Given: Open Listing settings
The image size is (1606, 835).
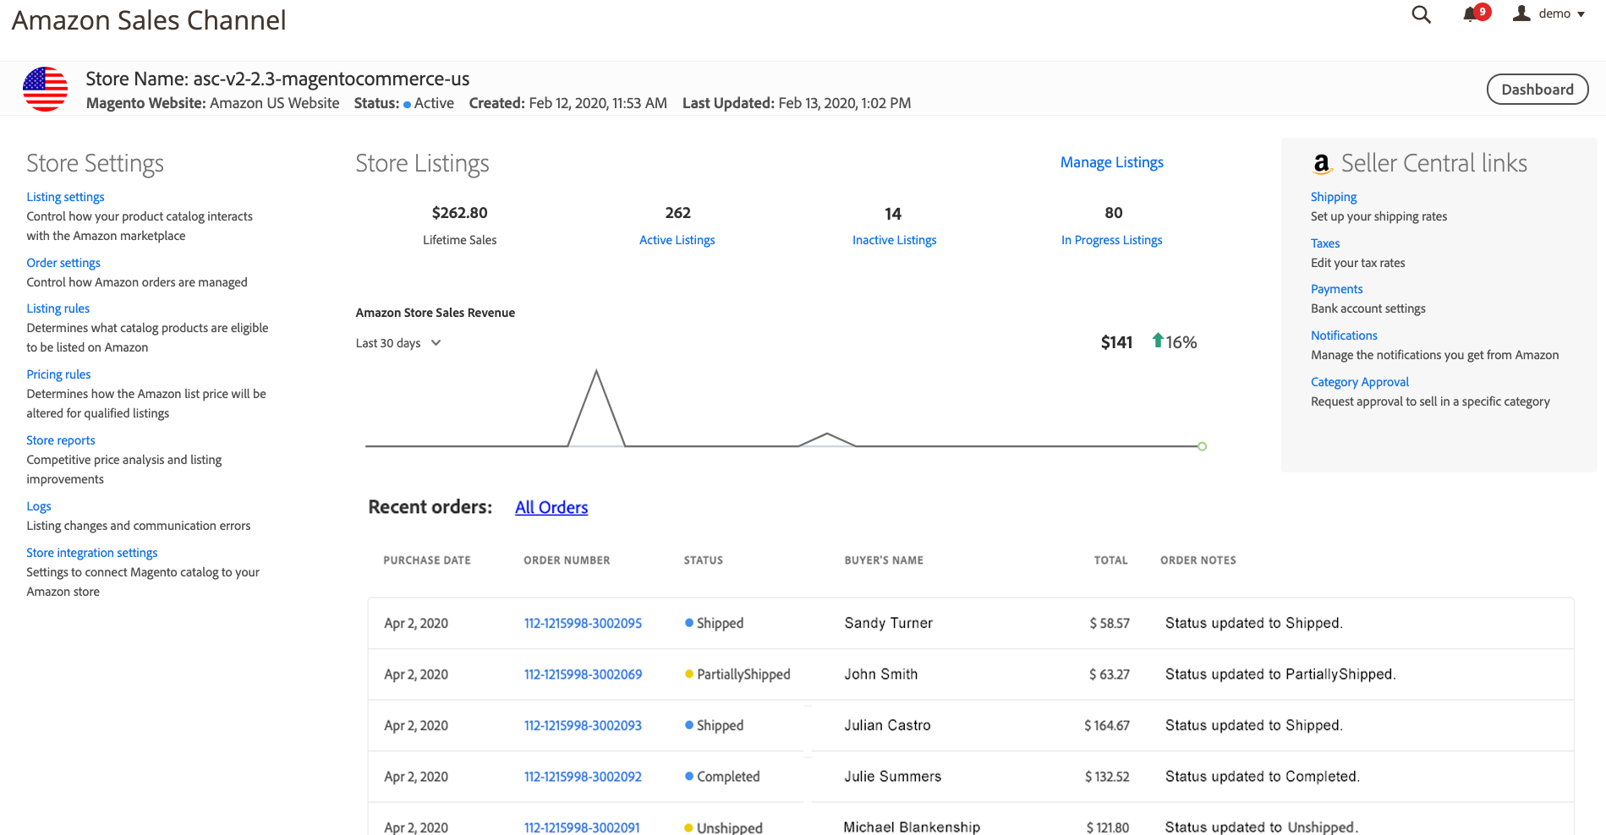Looking at the screenshot, I should point(66,197).
